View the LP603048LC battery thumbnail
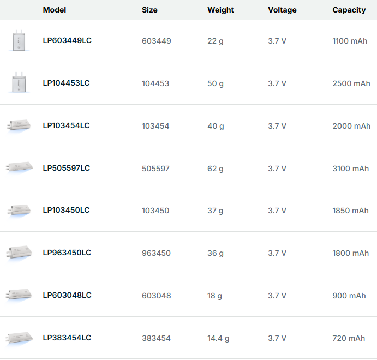Screen dimensions: 377x360 pos(20,295)
